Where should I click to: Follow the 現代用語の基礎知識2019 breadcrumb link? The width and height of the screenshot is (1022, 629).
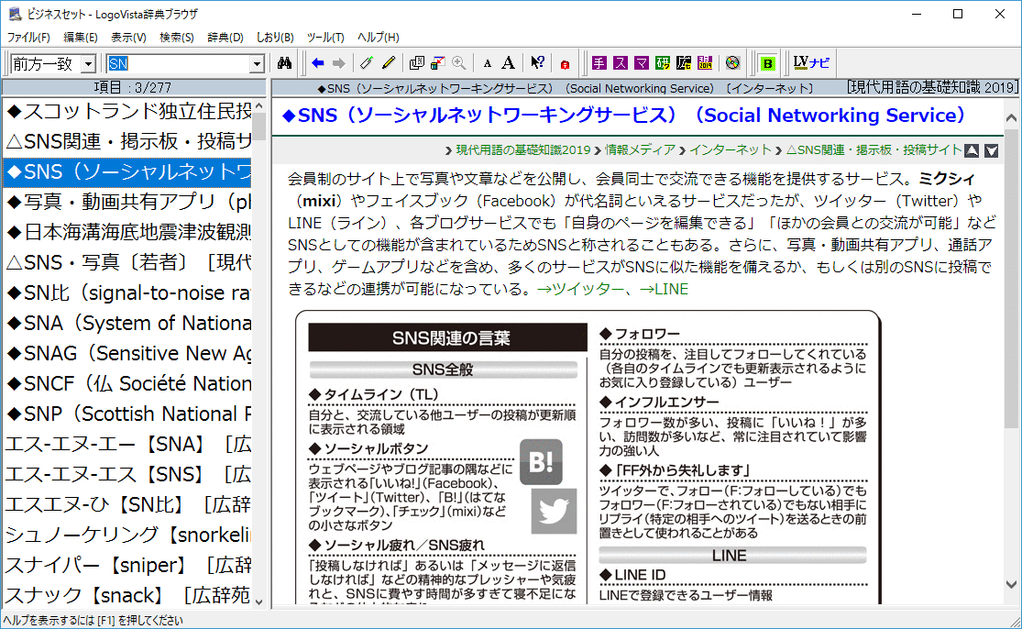[x=522, y=150]
